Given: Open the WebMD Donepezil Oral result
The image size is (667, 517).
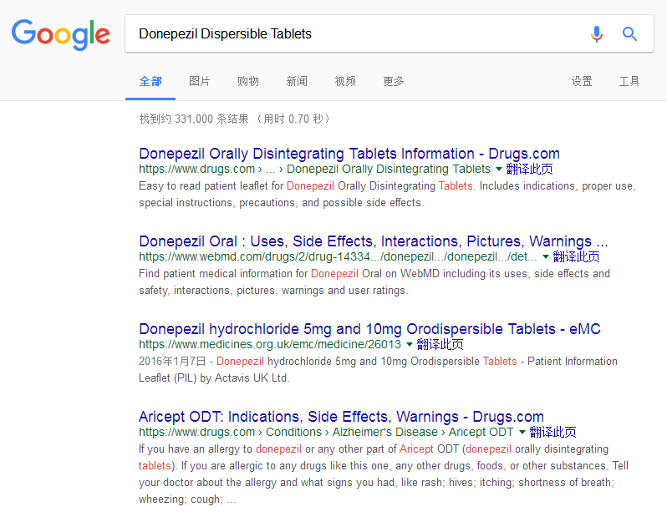Looking at the screenshot, I should coord(373,241).
